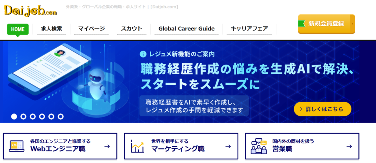The image size is (376, 163).
Task: Click the arrow on the 営業職 card
Action: [x=349, y=146]
